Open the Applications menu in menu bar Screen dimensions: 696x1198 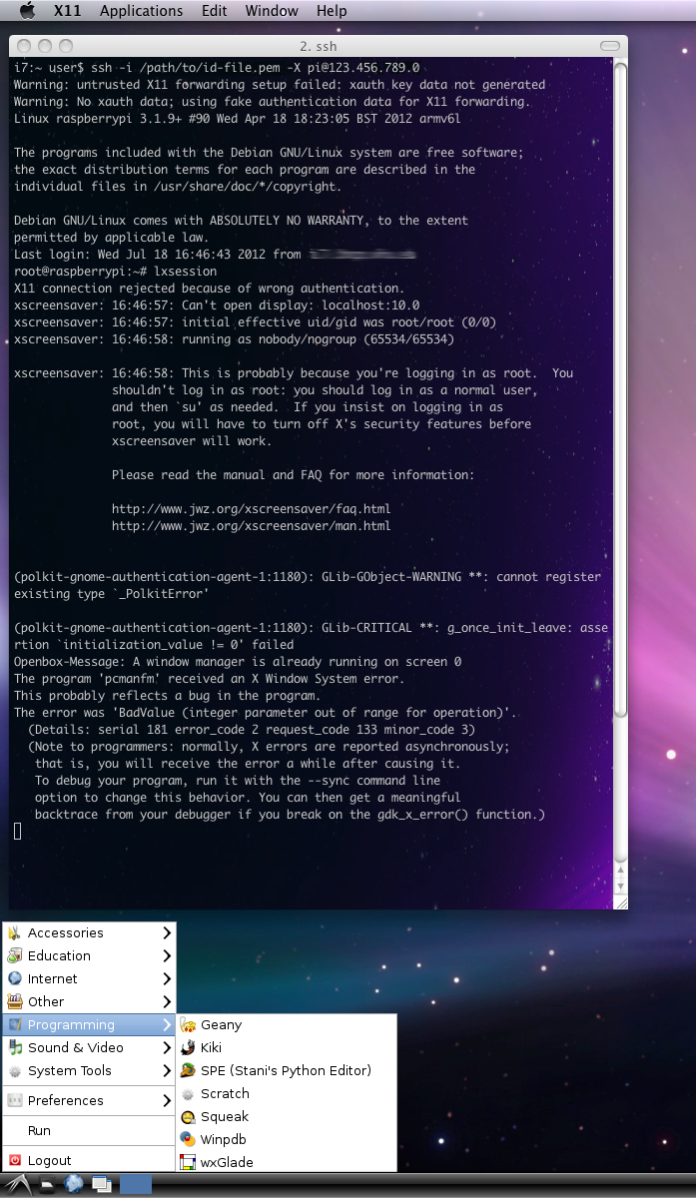tap(142, 11)
